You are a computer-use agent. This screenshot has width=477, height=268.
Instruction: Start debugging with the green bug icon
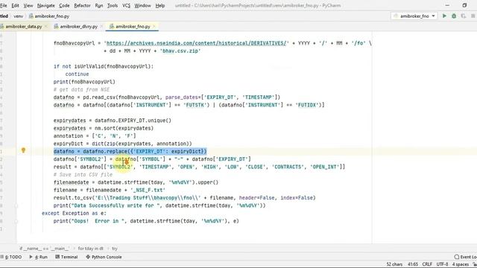coord(454,16)
